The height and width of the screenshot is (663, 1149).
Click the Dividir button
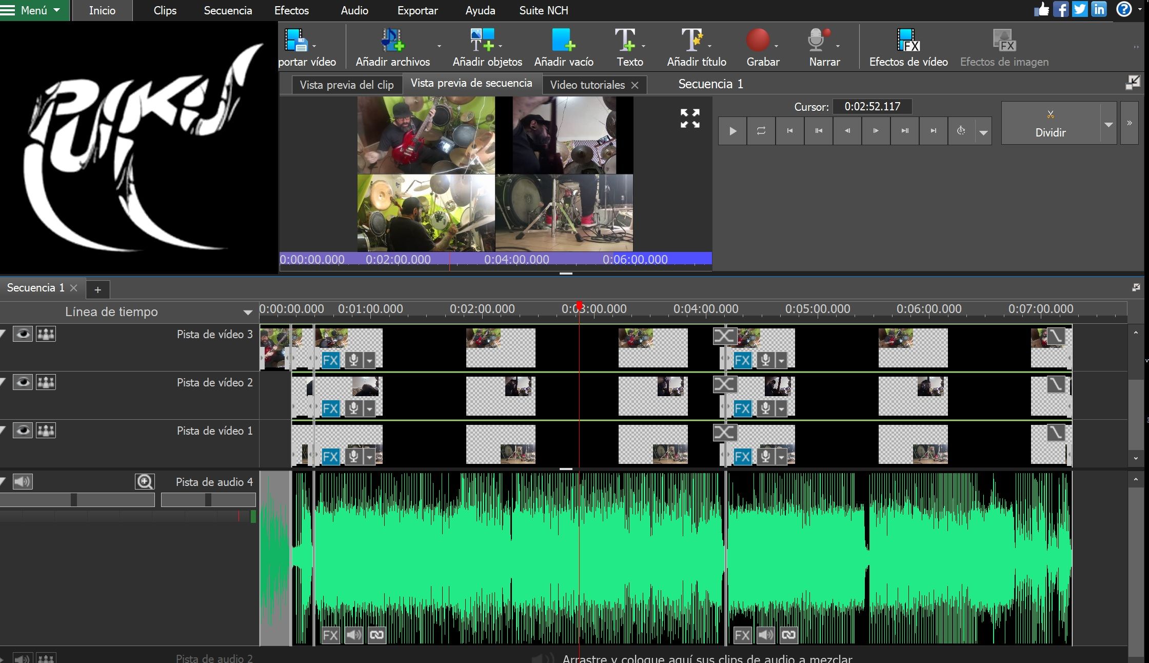coord(1051,123)
